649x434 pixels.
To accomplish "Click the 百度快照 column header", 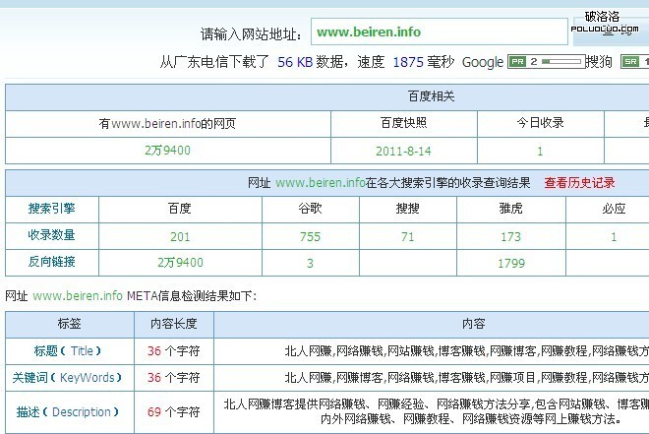I will point(403,123).
